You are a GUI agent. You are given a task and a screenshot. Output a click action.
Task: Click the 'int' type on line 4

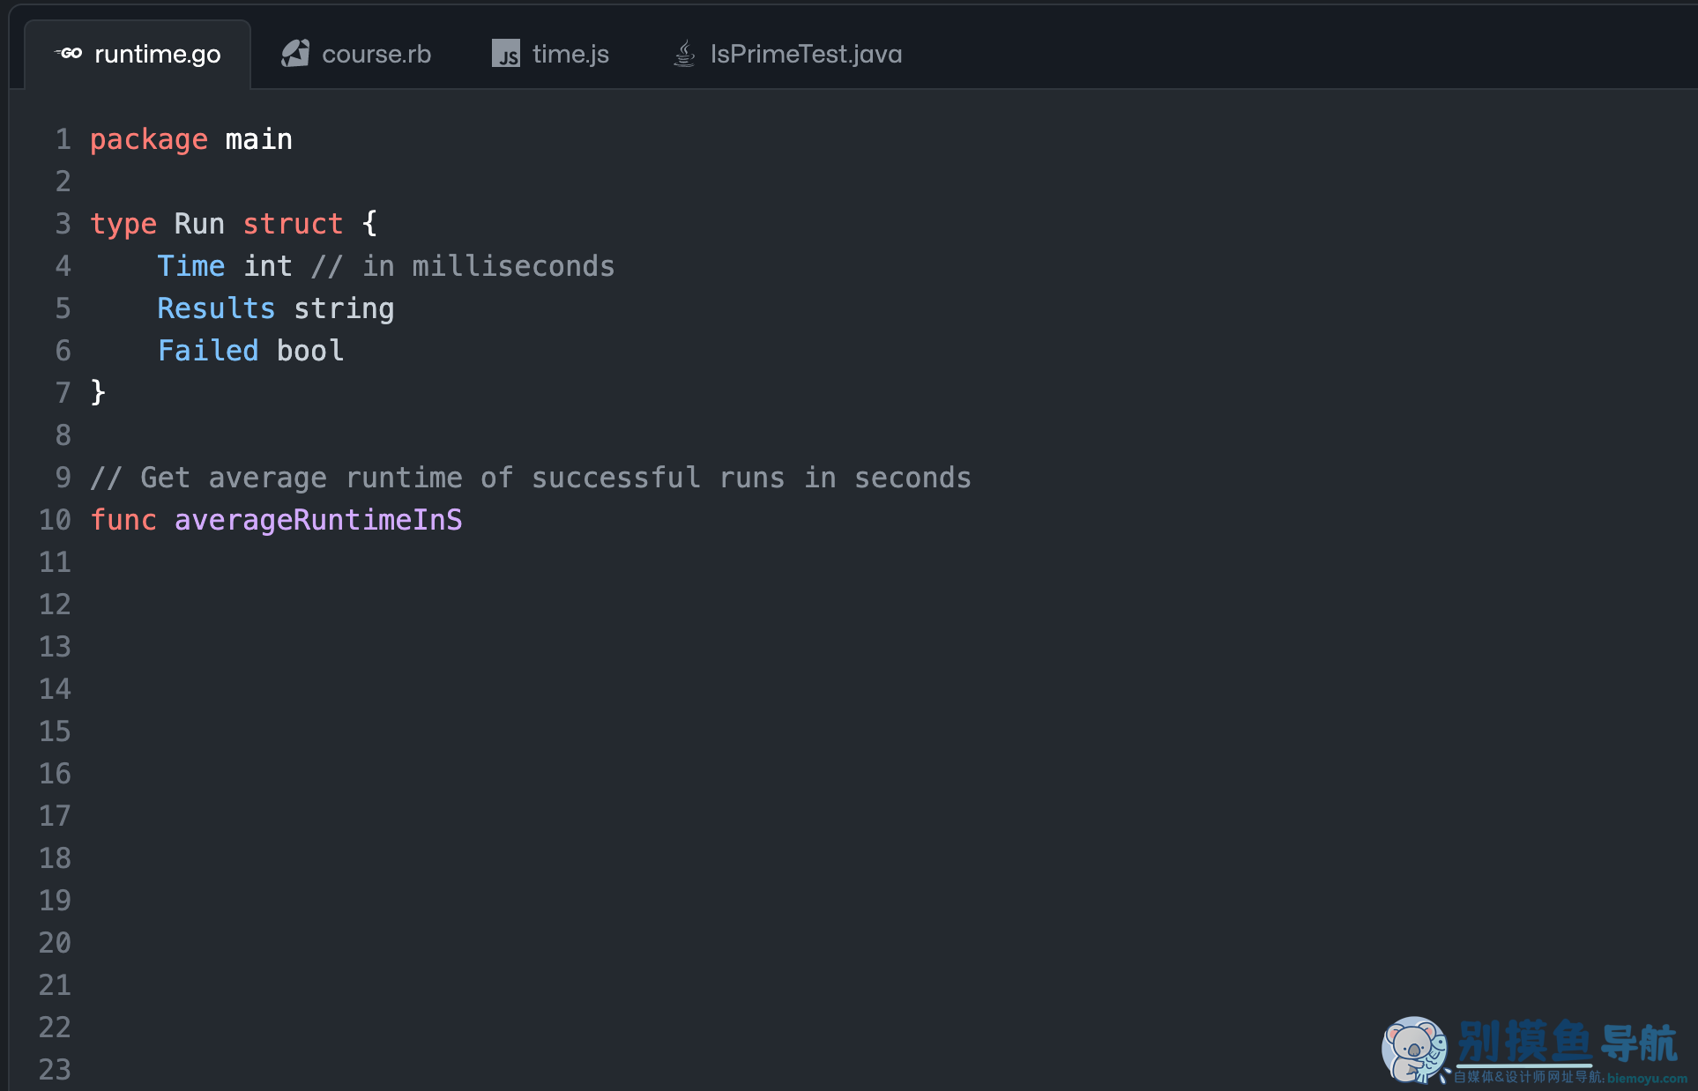pyautogui.click(x=267, y=266)
